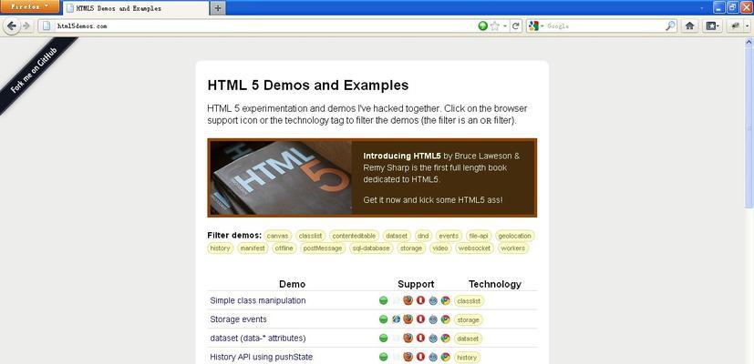Bookmark this page with the star icon

(x=495, y=25)
